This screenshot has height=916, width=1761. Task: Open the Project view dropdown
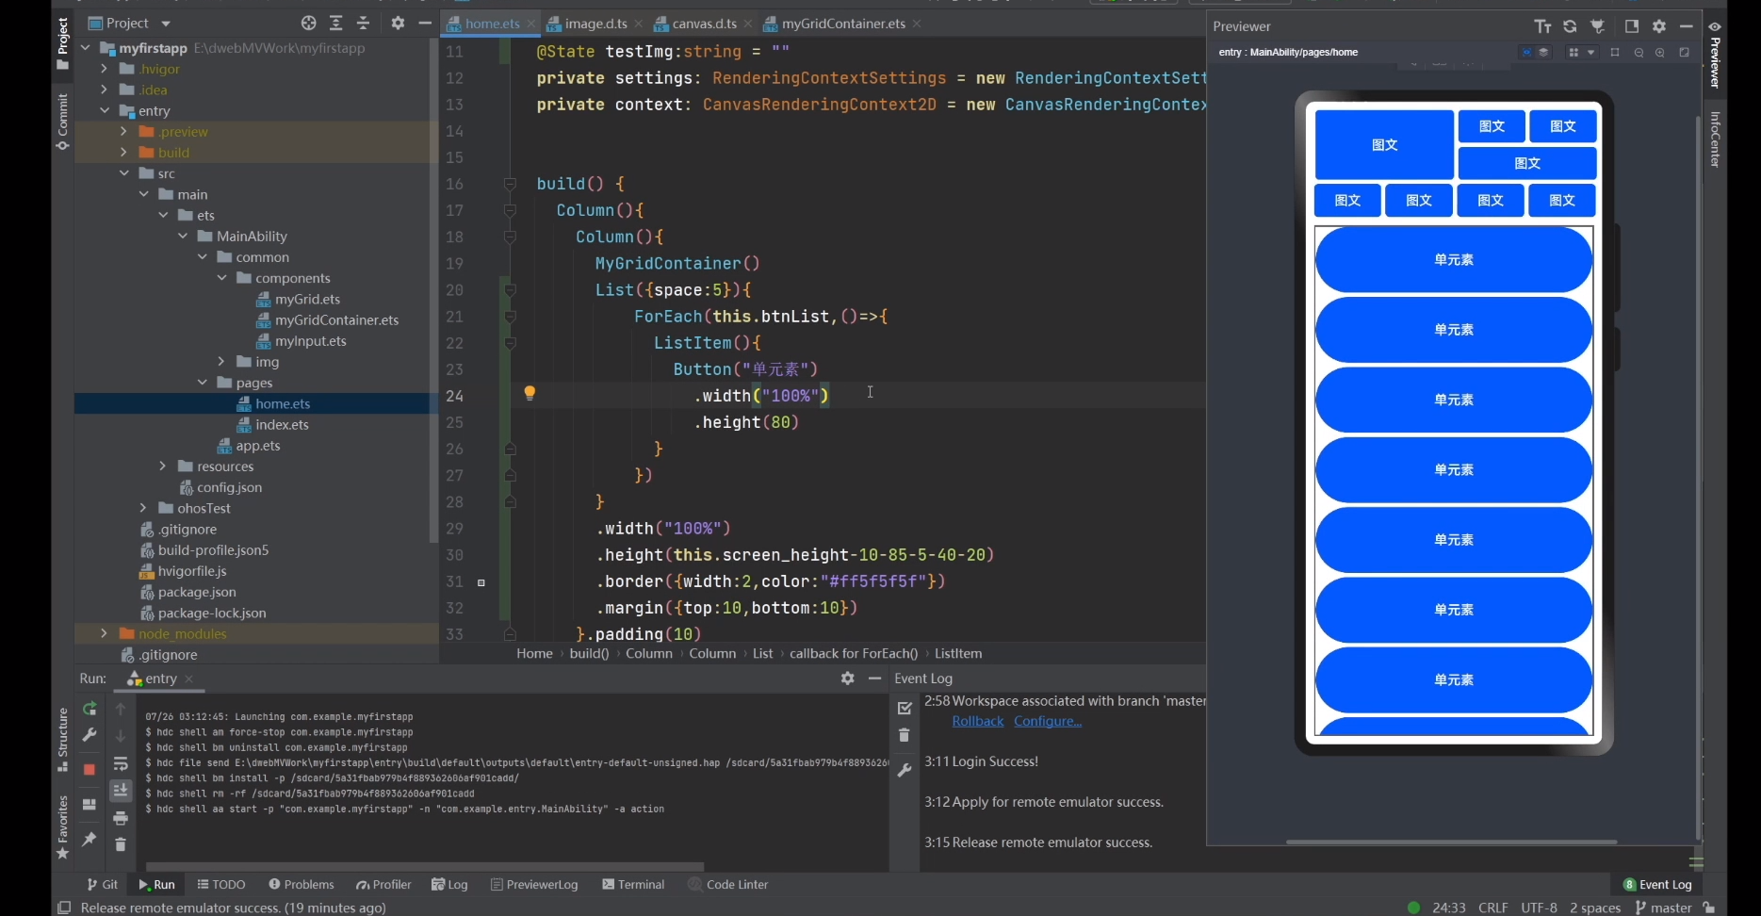coord(166,24)
